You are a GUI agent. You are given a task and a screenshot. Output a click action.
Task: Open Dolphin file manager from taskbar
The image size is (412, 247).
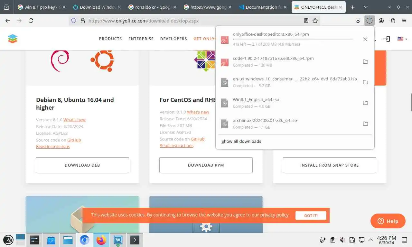click(x=68, y=240)
